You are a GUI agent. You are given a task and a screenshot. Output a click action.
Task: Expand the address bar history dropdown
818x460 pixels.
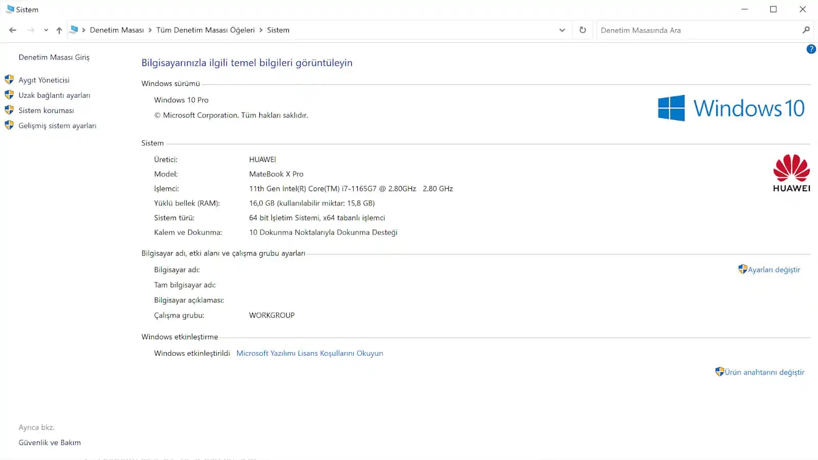562,30
